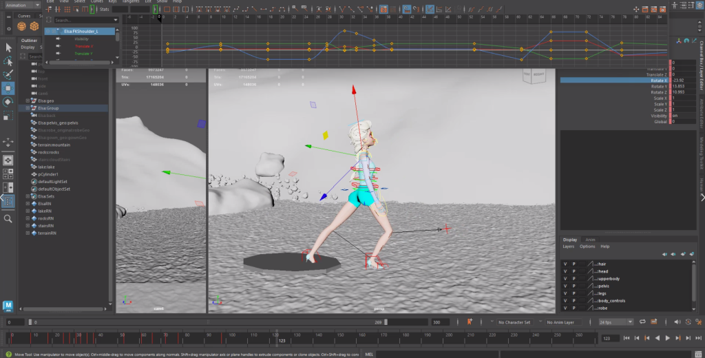Open the Tangents menu in Graph Editor
The width and height of the screenshot is (705, 358).
130,1
